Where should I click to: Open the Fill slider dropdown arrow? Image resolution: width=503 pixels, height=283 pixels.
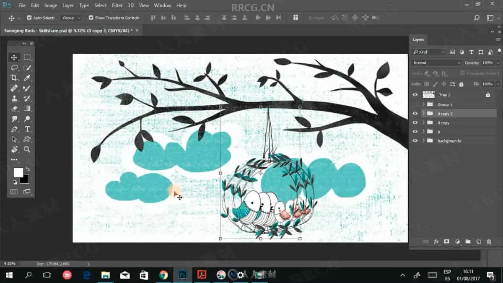[498, 84]
